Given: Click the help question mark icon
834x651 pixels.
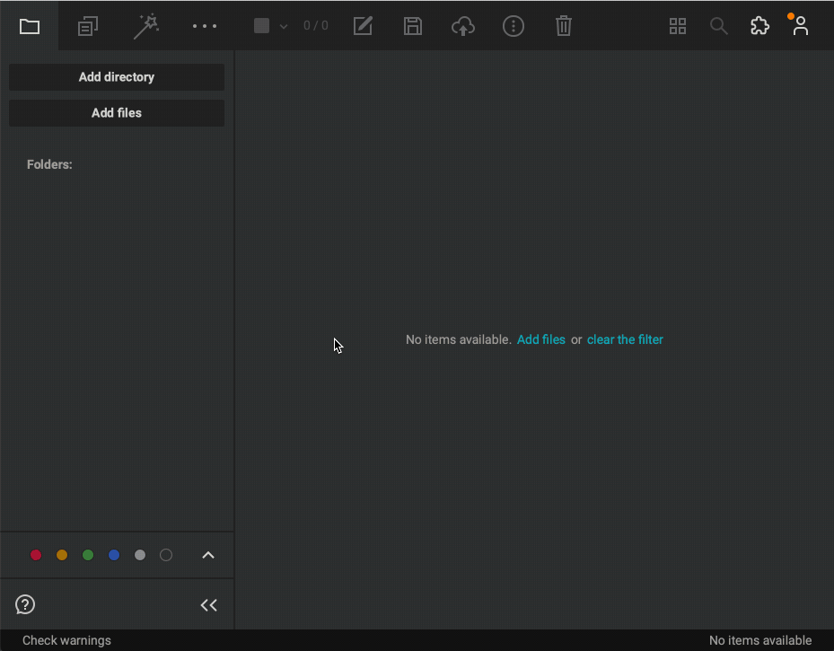Looking at the screenshot, I should [x=24, y=604].
